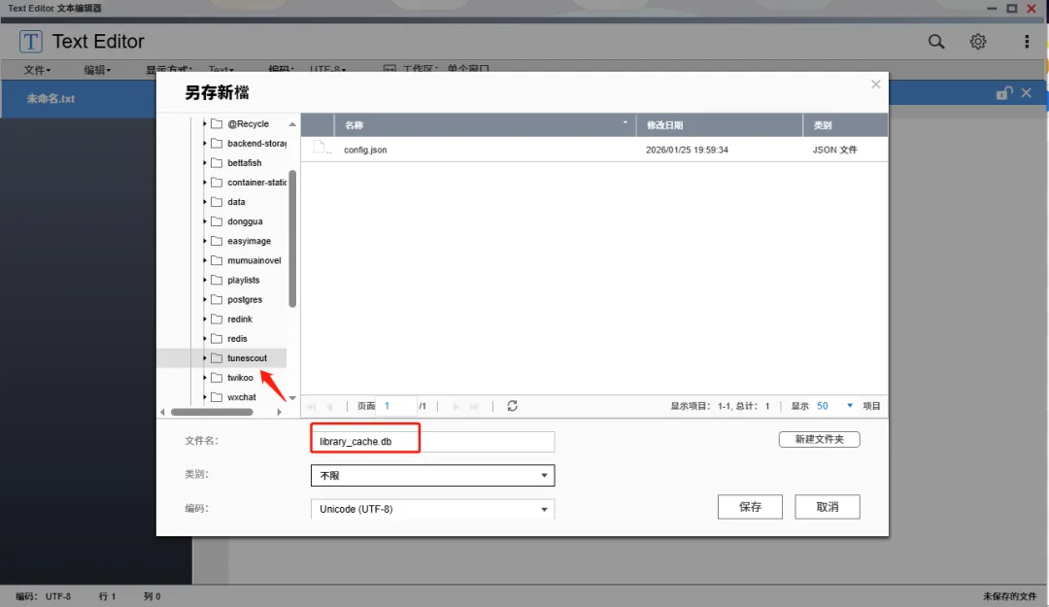Click the config.json file icon
The height and width of the screenshot is (607, 1049).
pos(320,149)
